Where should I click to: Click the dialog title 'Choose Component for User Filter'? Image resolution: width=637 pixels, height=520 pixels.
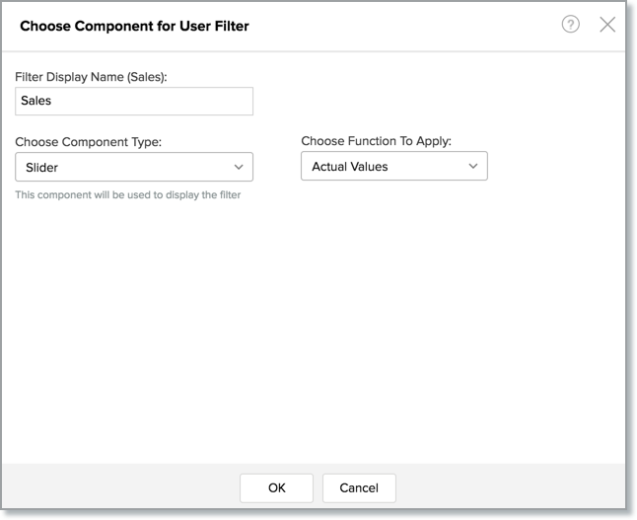[134, 26]
